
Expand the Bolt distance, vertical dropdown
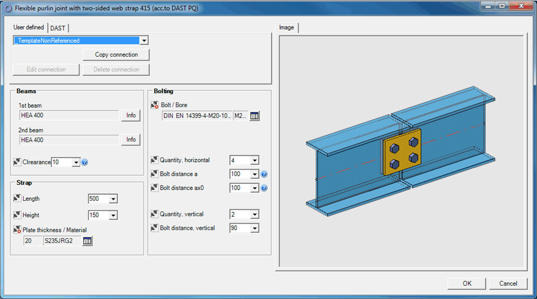click(x=254, y=228)
